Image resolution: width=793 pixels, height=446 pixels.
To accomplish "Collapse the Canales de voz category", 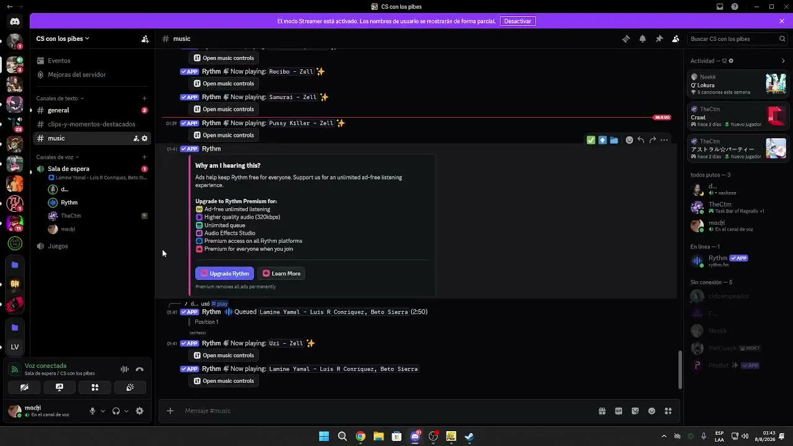I will pos(57,157).
